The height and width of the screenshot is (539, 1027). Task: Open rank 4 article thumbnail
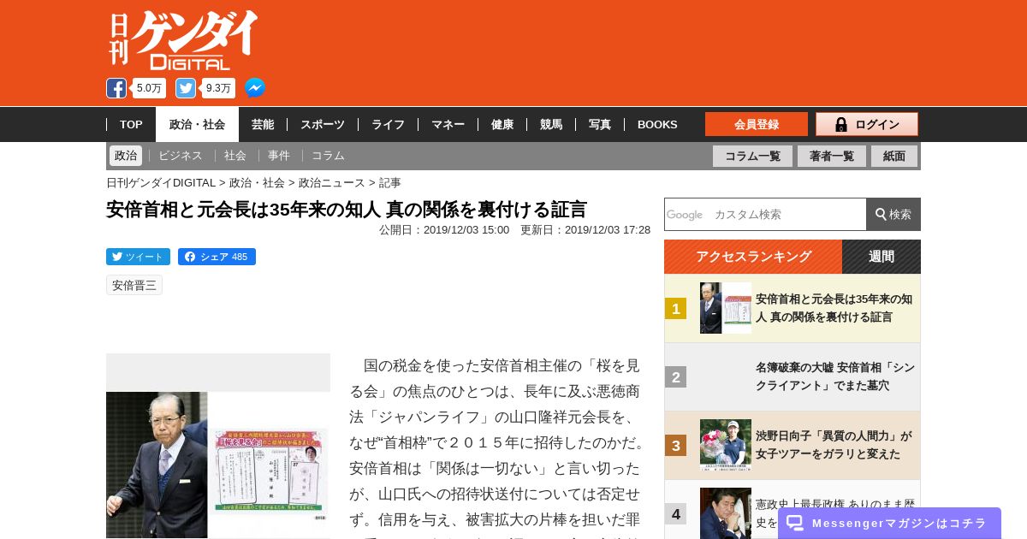point(726,513)
